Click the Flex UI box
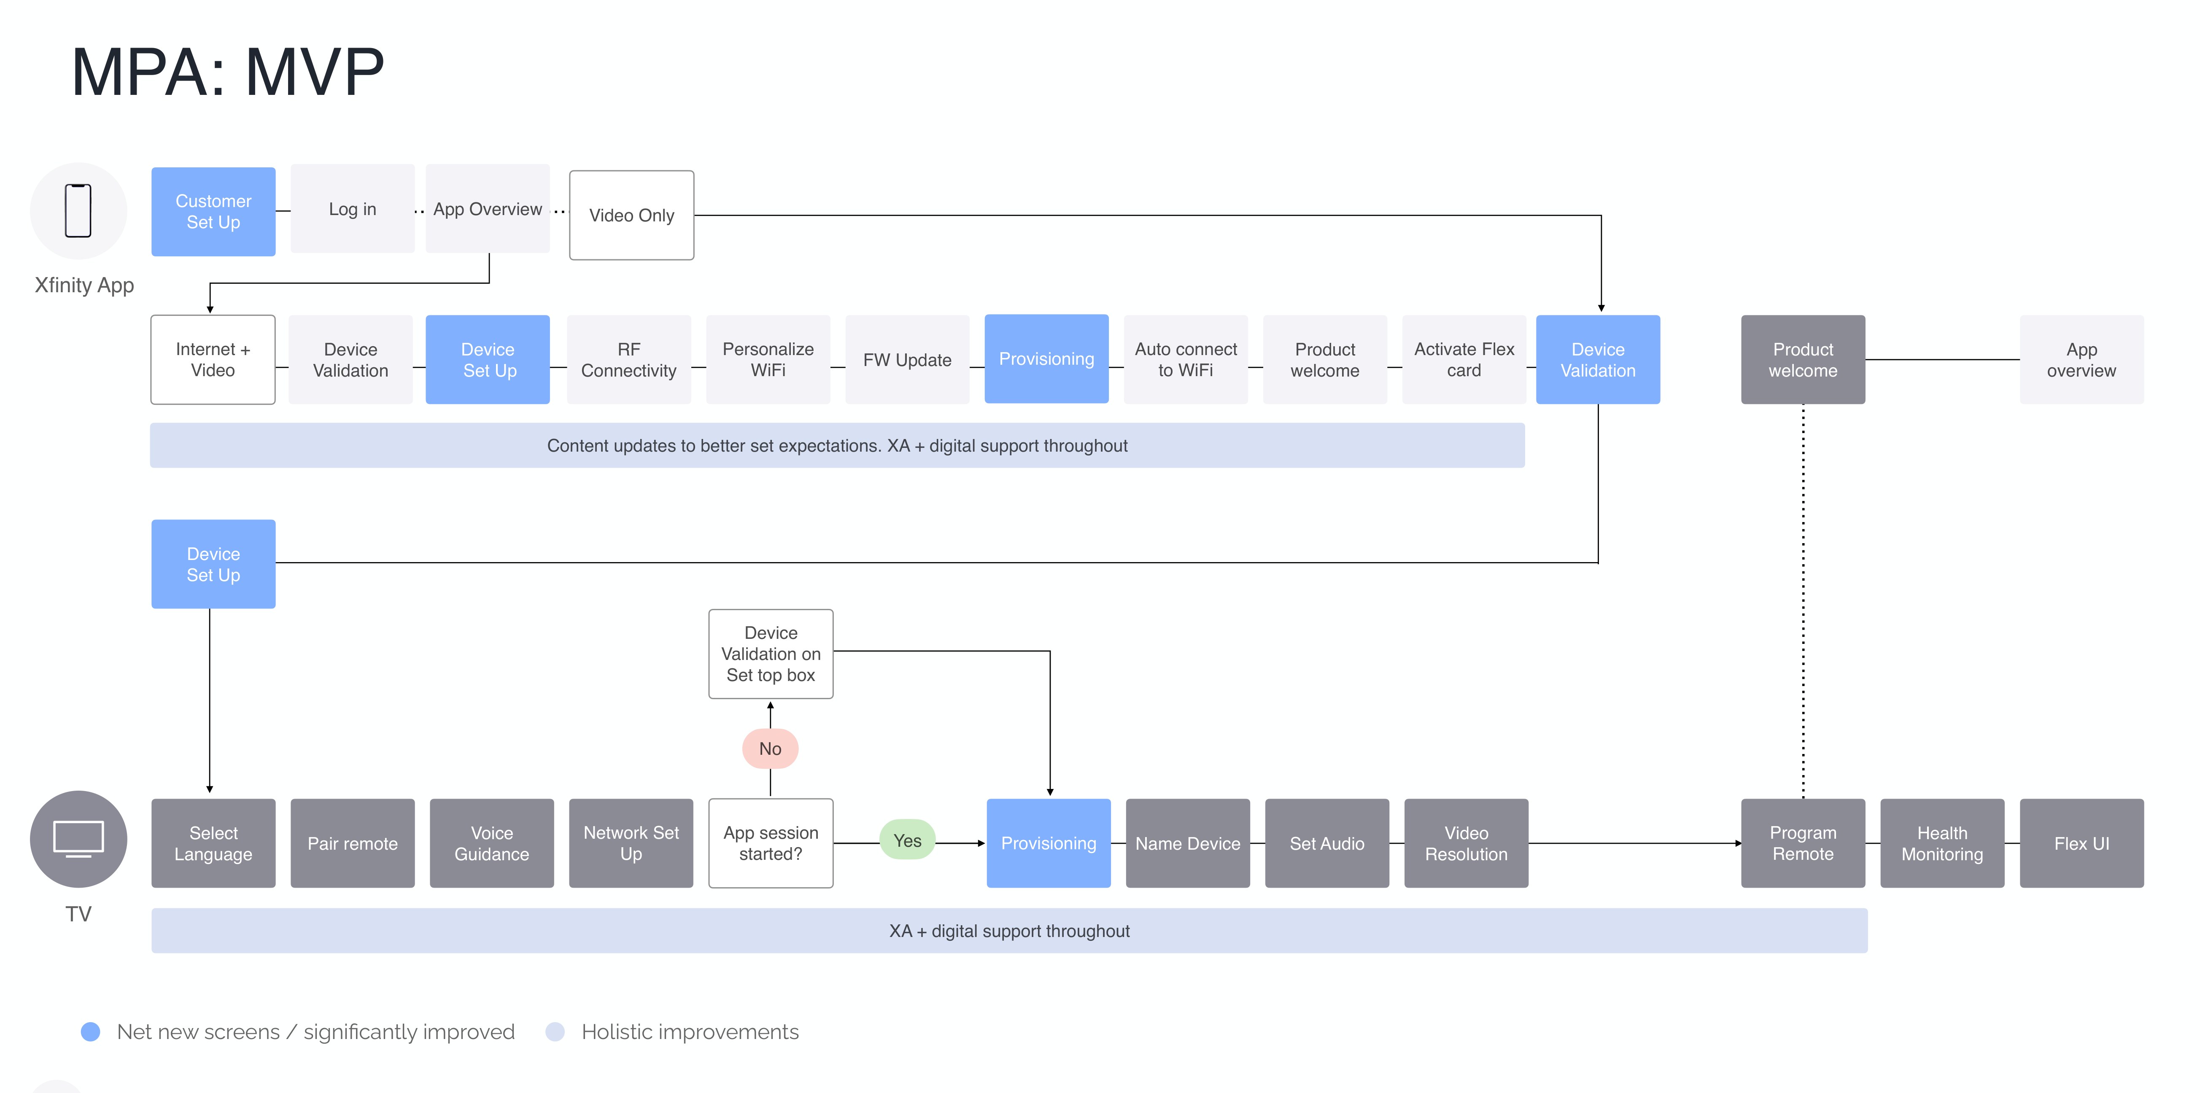2200x1093 pixels. coord(2082,843)
